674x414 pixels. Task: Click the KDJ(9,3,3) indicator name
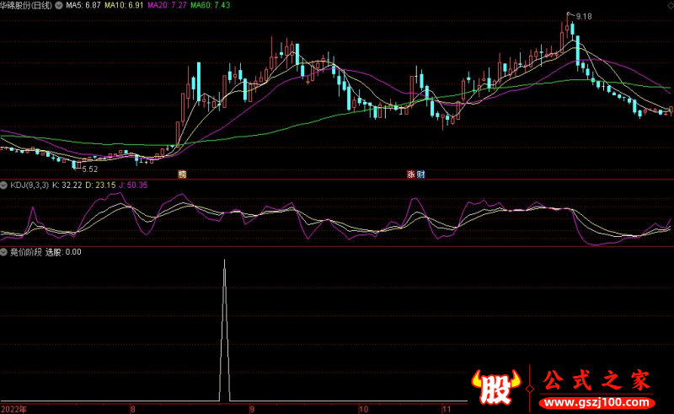(x=29, y=185)
